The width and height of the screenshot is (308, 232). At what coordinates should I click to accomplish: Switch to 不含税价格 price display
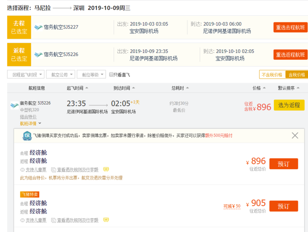[x=272, y=75]
